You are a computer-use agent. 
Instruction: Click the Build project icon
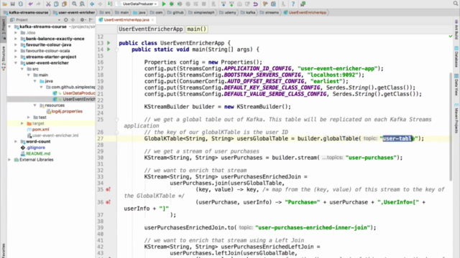click(110, 4)
